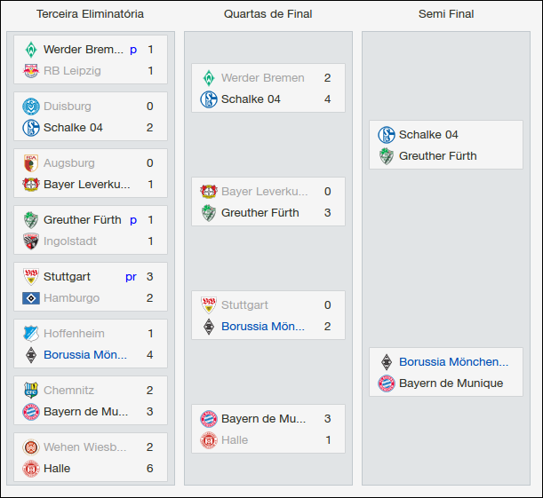543x498 pixels.
Task: Click the Bayern crest in Semi Final
Action: point(387,383)
